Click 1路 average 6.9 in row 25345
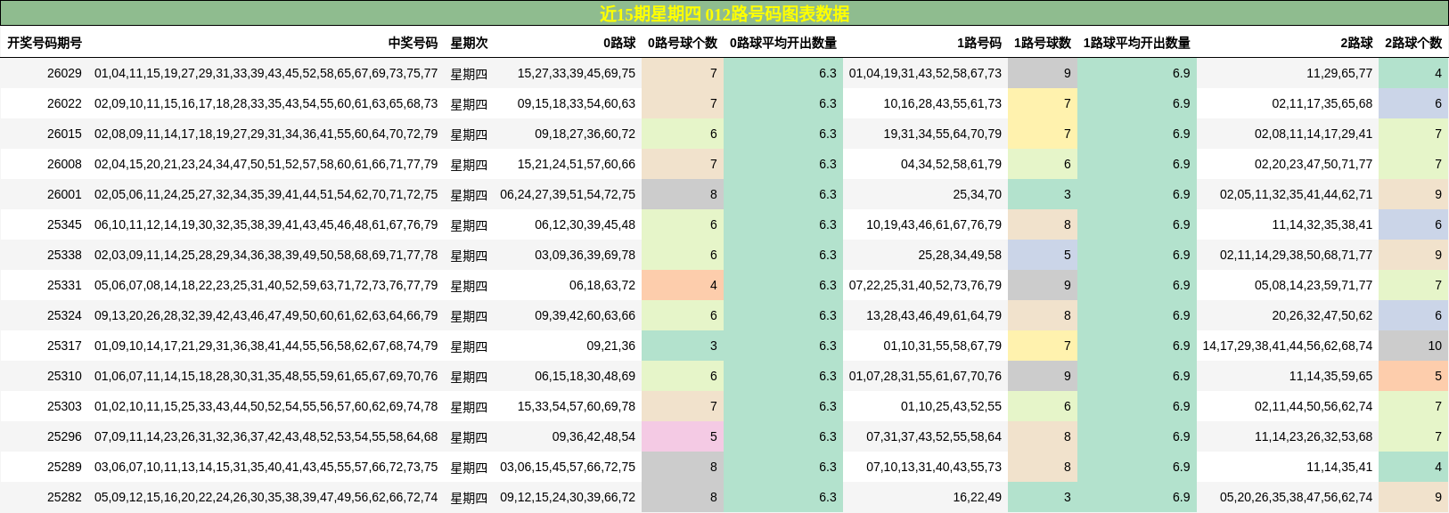This screenshot has width=1449, height=513. (x=1137, y=224)
